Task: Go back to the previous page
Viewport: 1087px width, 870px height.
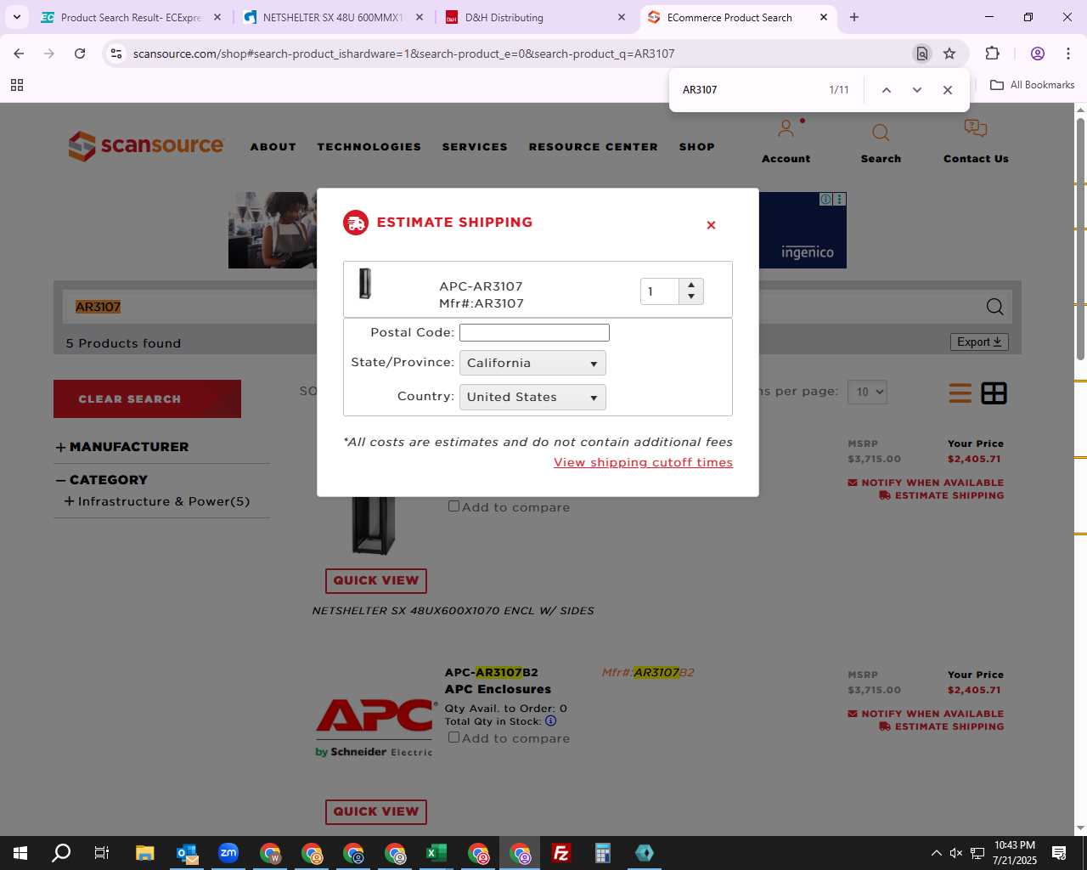Action: click(x=19, y=54)
